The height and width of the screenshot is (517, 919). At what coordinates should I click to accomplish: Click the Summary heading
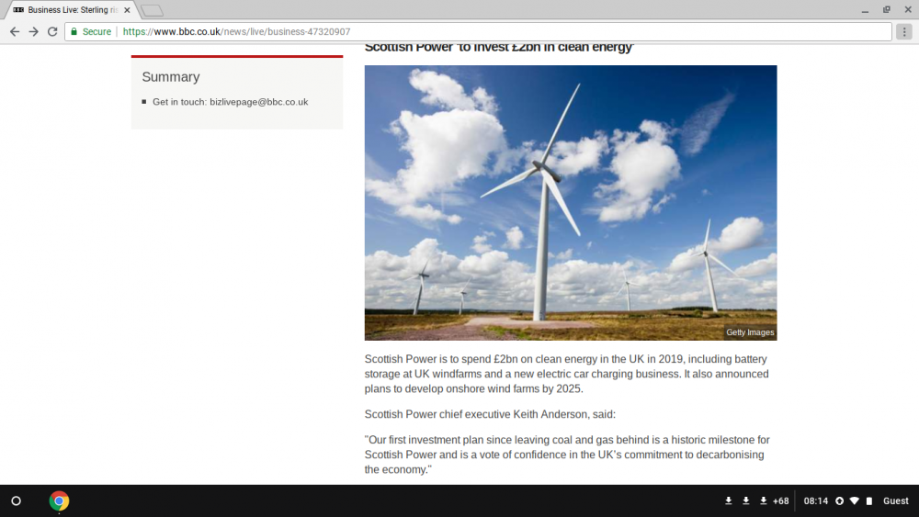pos(171,77)
